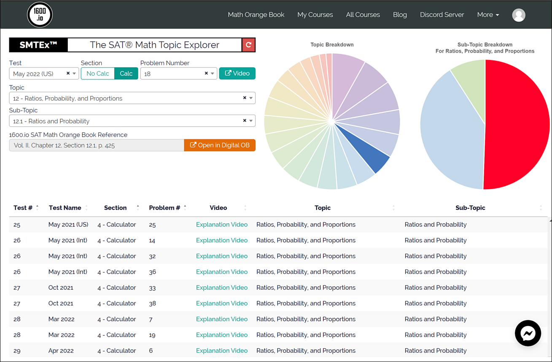
Task: Open Explanation Video for Oct 2021 problem 33
Action: point(222,288)
